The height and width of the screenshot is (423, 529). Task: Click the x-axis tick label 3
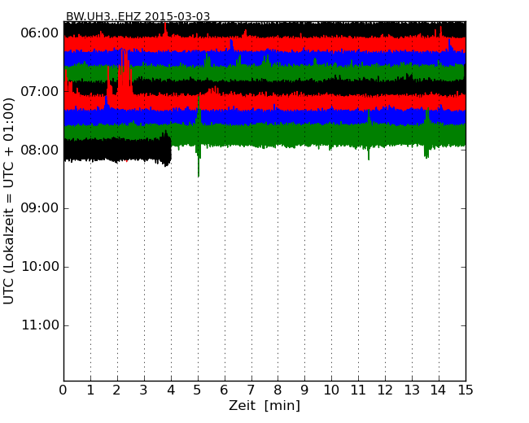coord(144,390)
